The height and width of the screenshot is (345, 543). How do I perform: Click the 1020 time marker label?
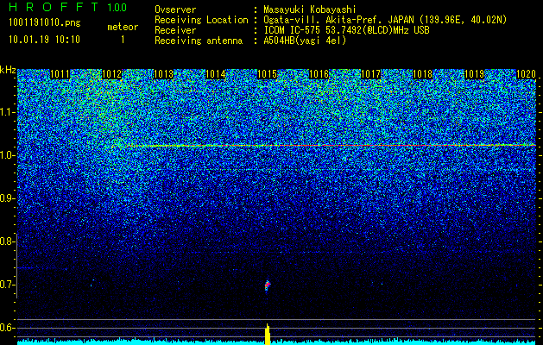pyautogui.click(x=526, y=74)
